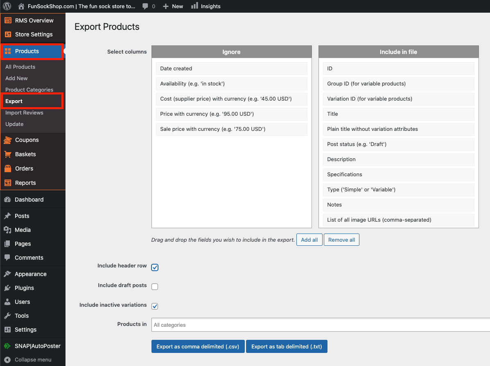Open the comments bubble icon in admin bar
490x366 pixels.
point(145,6)
